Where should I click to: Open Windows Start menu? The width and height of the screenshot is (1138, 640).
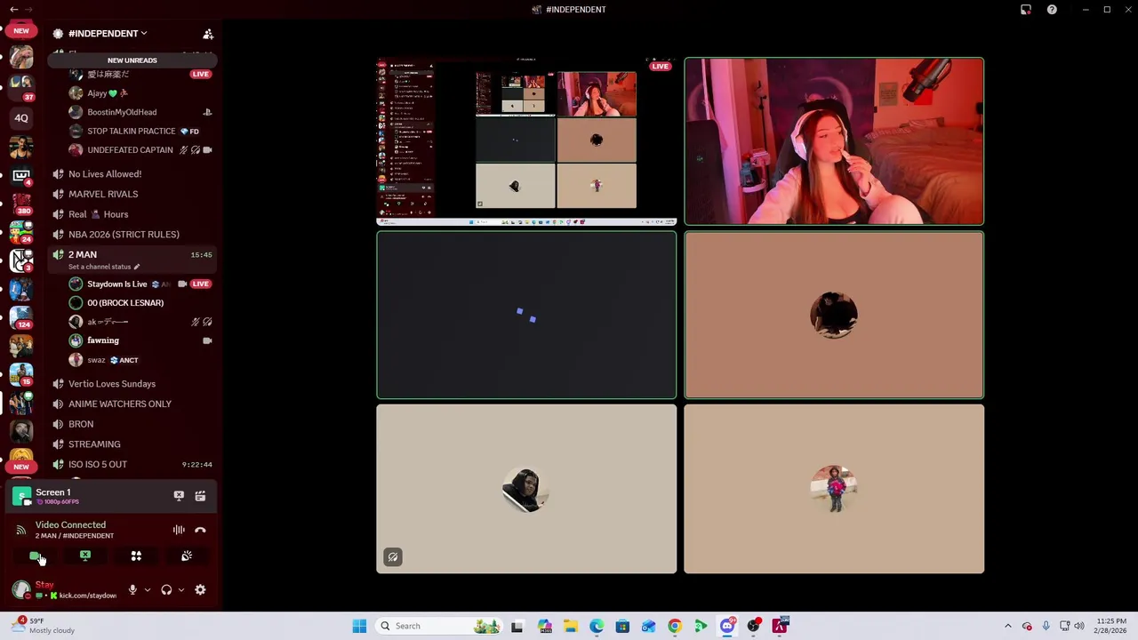(x=359, y=626)
